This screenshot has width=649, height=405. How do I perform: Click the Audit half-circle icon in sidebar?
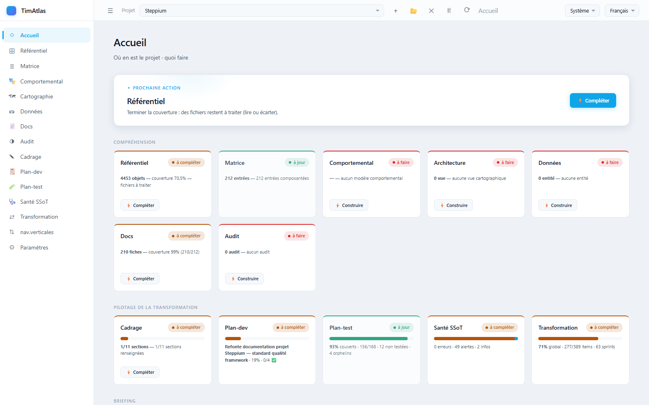click(x=12, y=141)
